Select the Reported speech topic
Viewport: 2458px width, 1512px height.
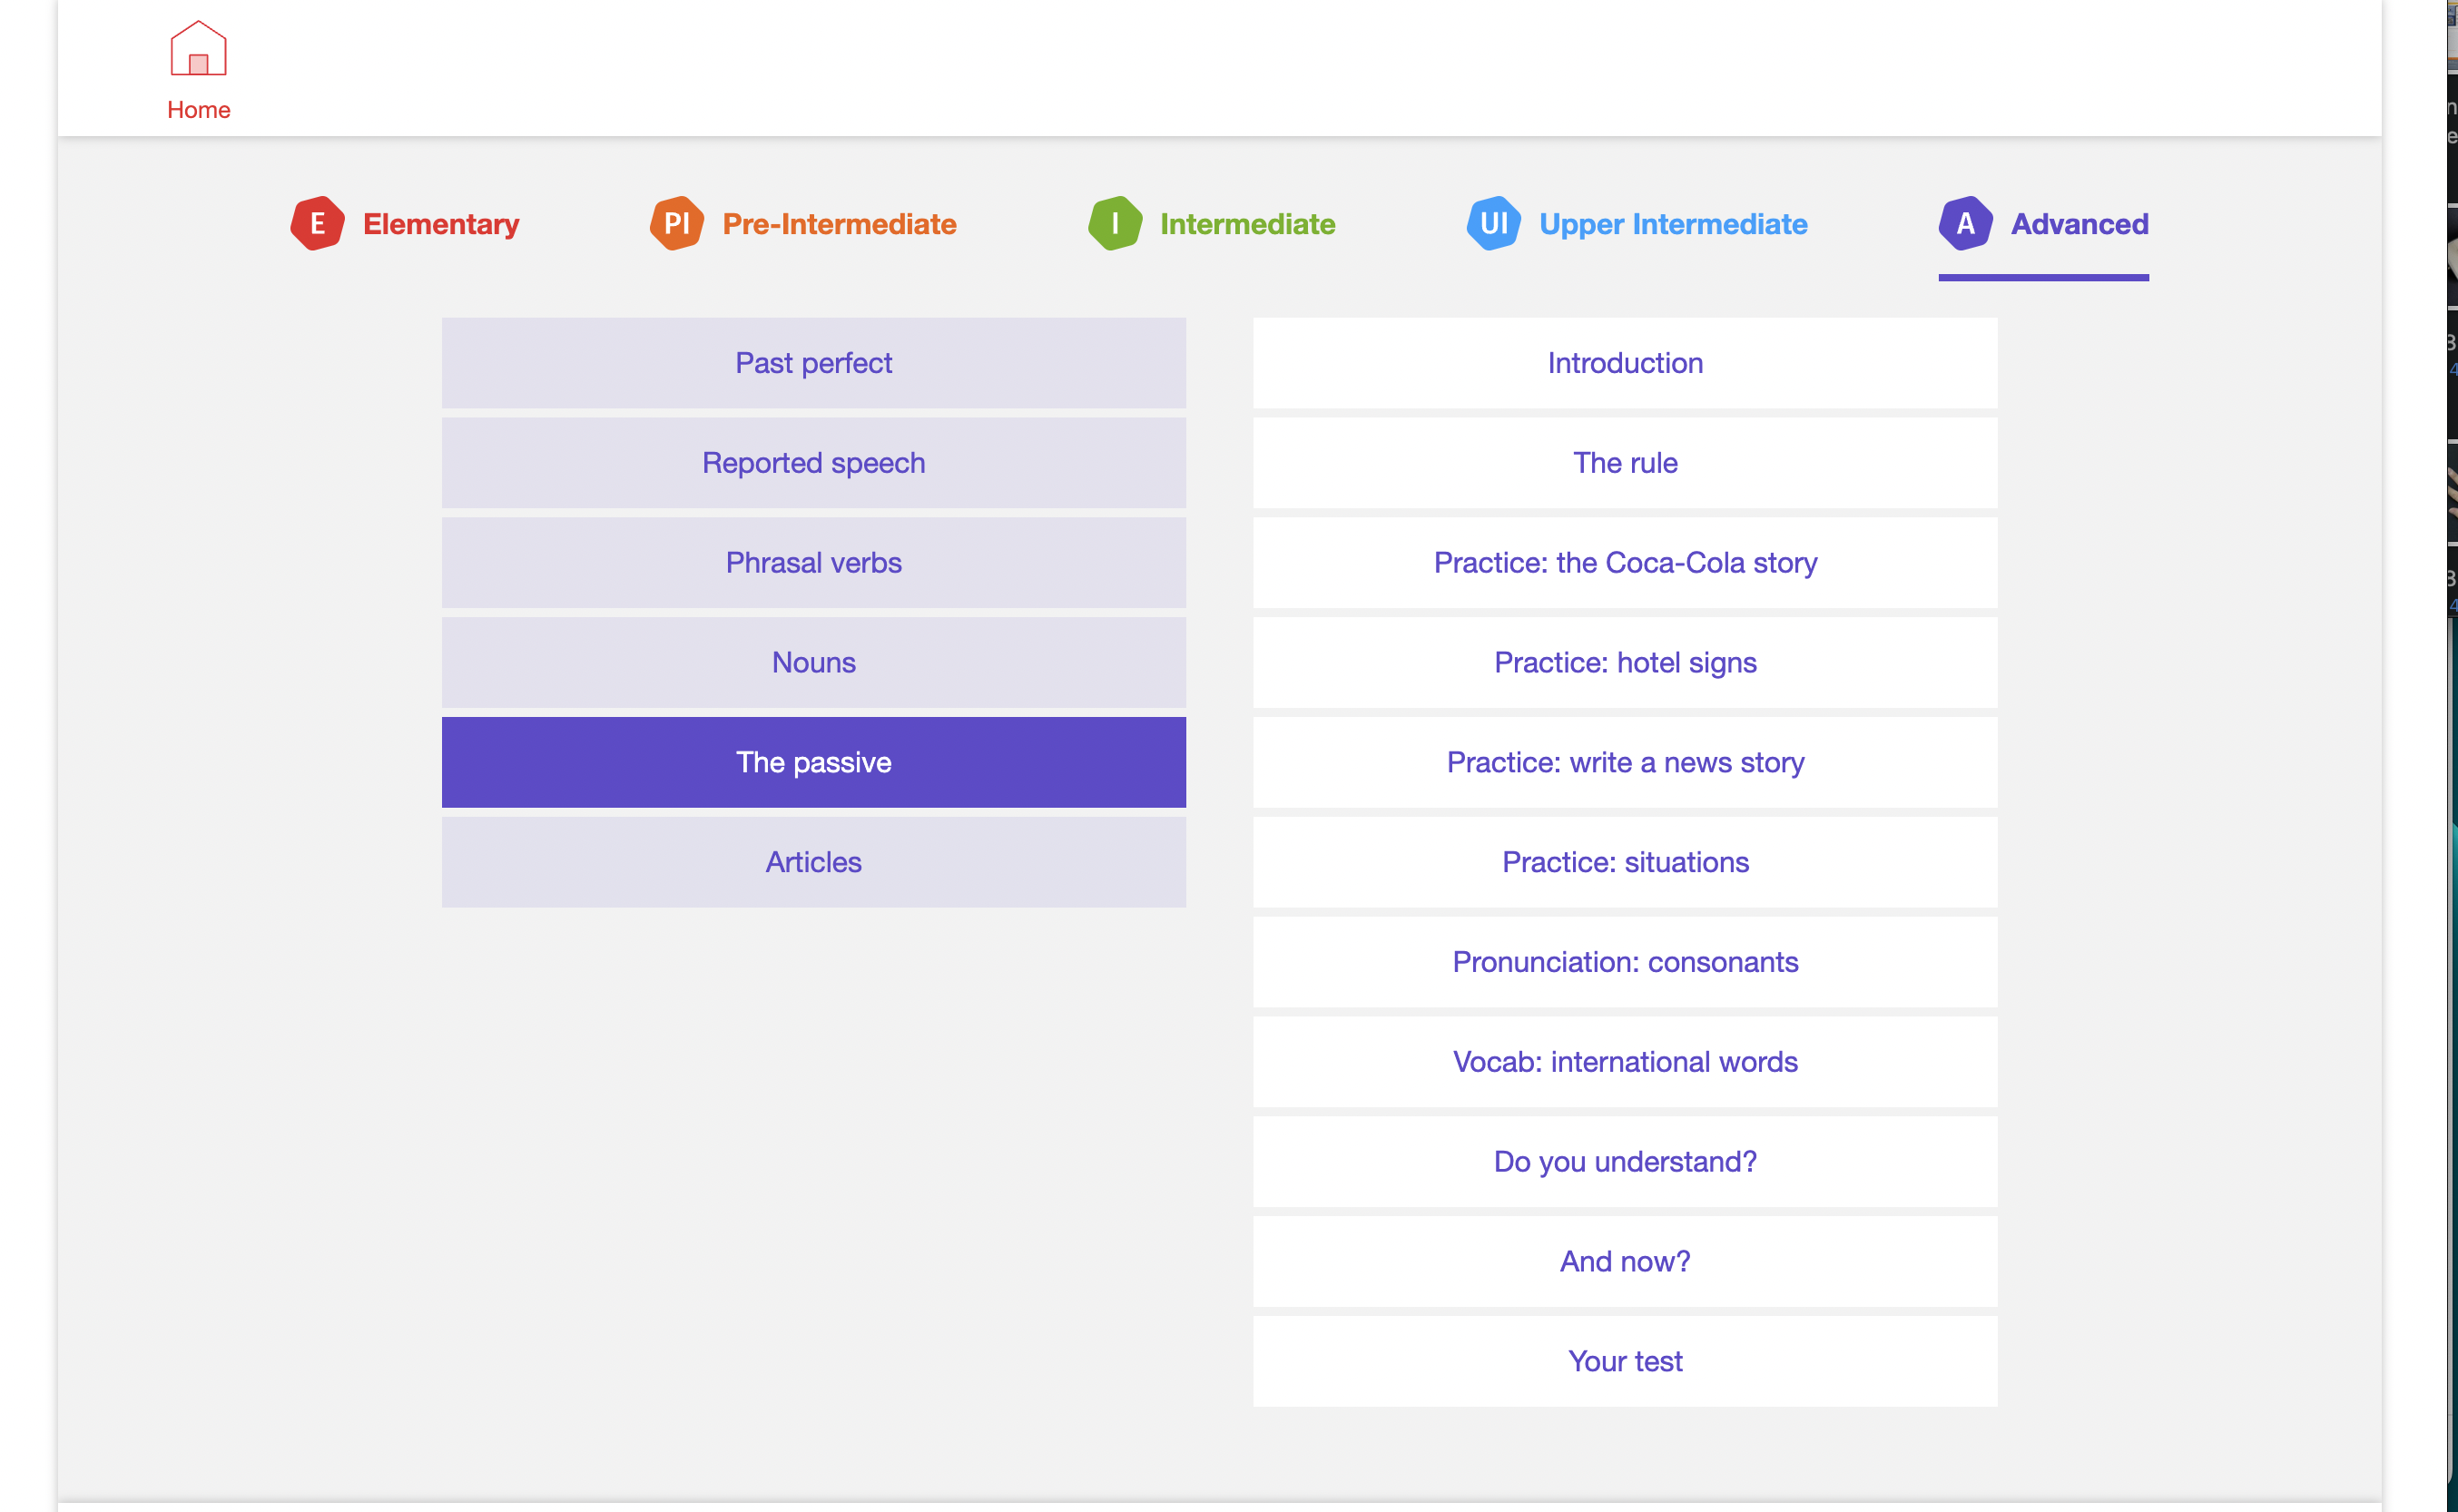(x=813, y=463)
